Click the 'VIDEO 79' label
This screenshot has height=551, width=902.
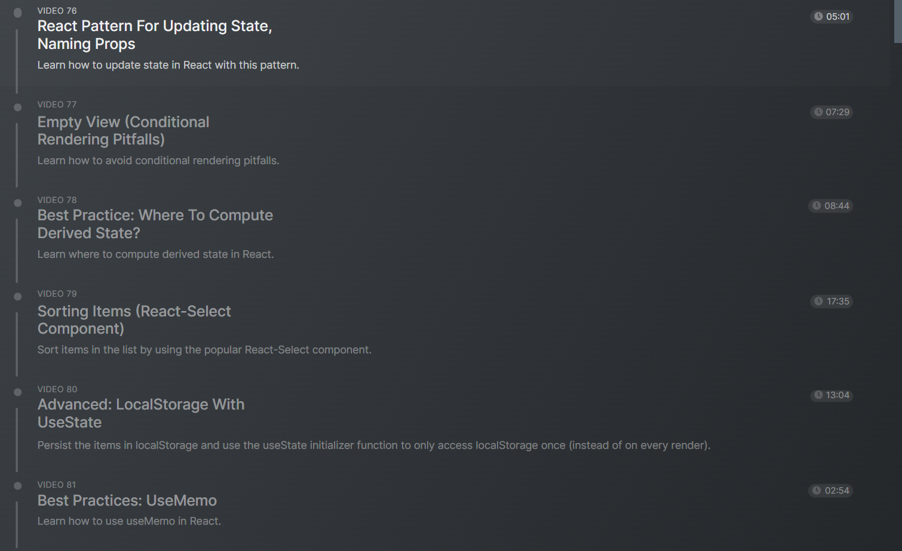tap(57, 294)
